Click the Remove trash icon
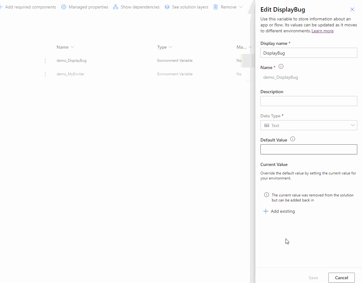 click(x=215, y=7)
